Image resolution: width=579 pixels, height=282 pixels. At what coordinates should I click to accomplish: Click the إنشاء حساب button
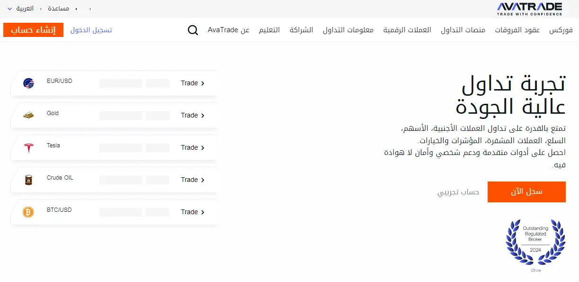(33, 29)
